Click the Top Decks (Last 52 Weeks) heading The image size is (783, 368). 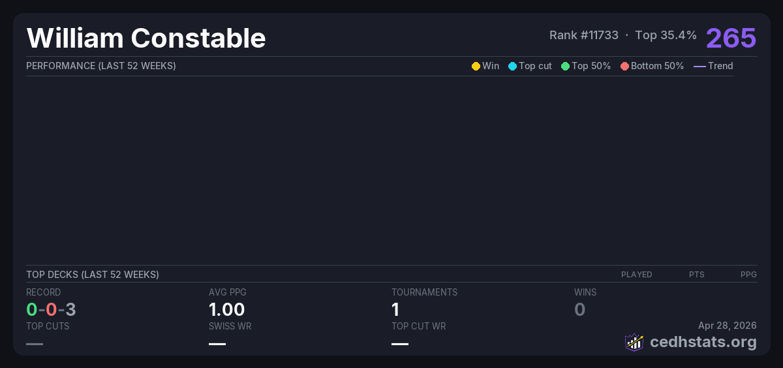[x=92, y=275]
